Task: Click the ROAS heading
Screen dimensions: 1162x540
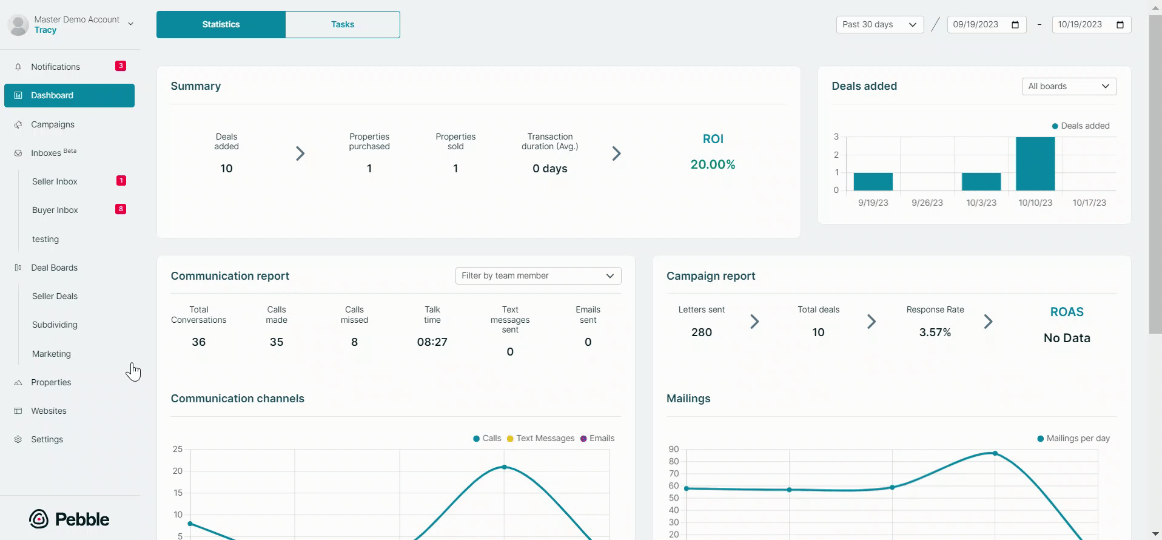Action: pos(1067,312)
